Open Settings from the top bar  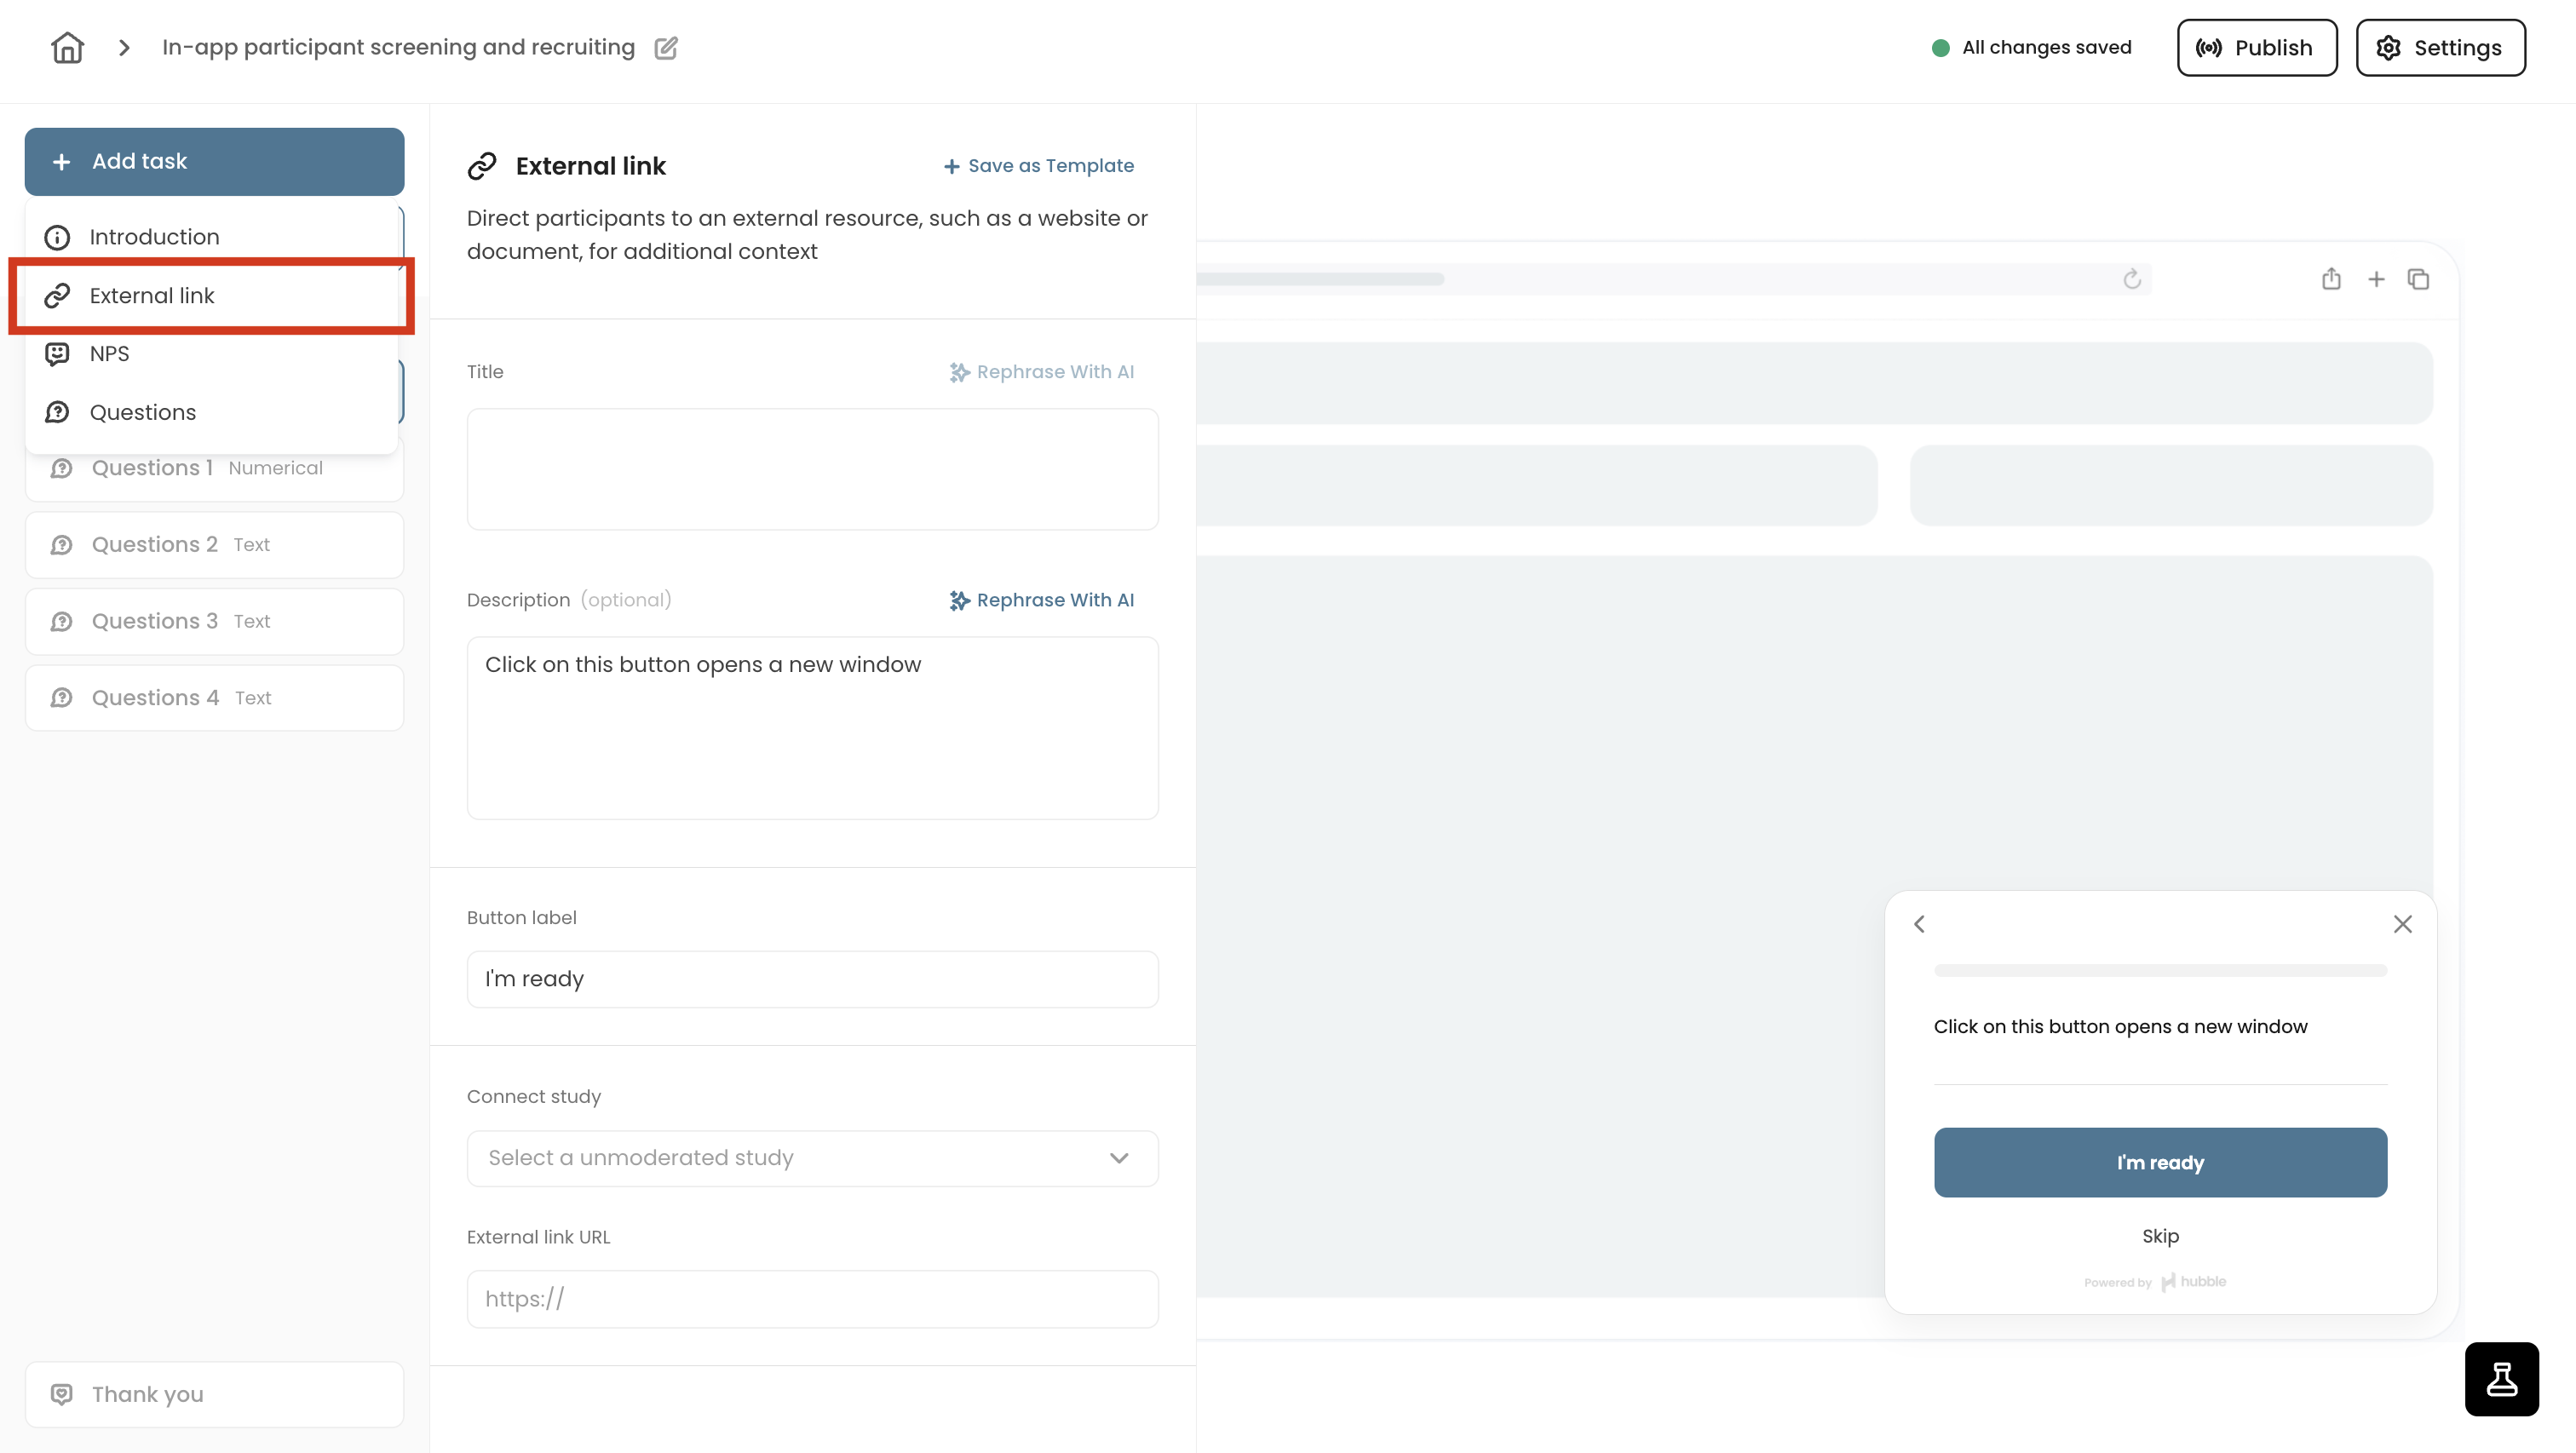tap(2440, 47)
